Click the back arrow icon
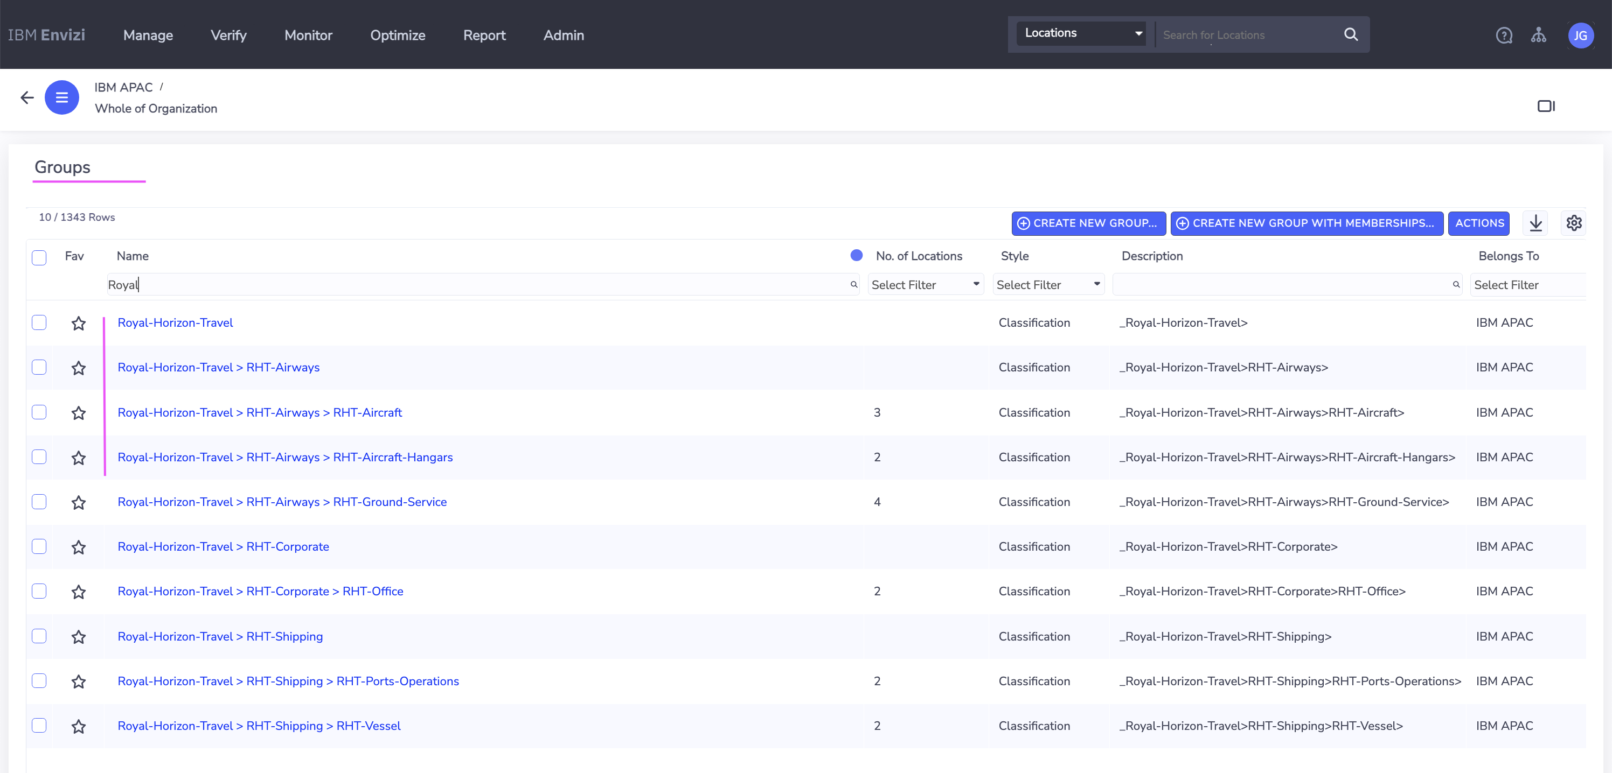The image size is (1612, 773). click(x=27, y=97)
